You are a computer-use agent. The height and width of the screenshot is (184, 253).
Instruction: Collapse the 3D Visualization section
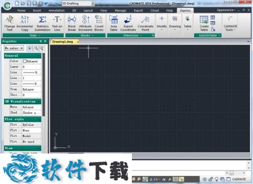pos(23,101)
